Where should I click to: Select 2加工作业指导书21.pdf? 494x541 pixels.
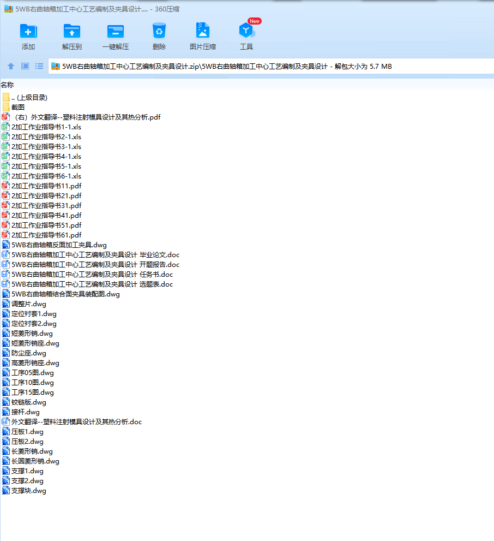tap(41, 196)
